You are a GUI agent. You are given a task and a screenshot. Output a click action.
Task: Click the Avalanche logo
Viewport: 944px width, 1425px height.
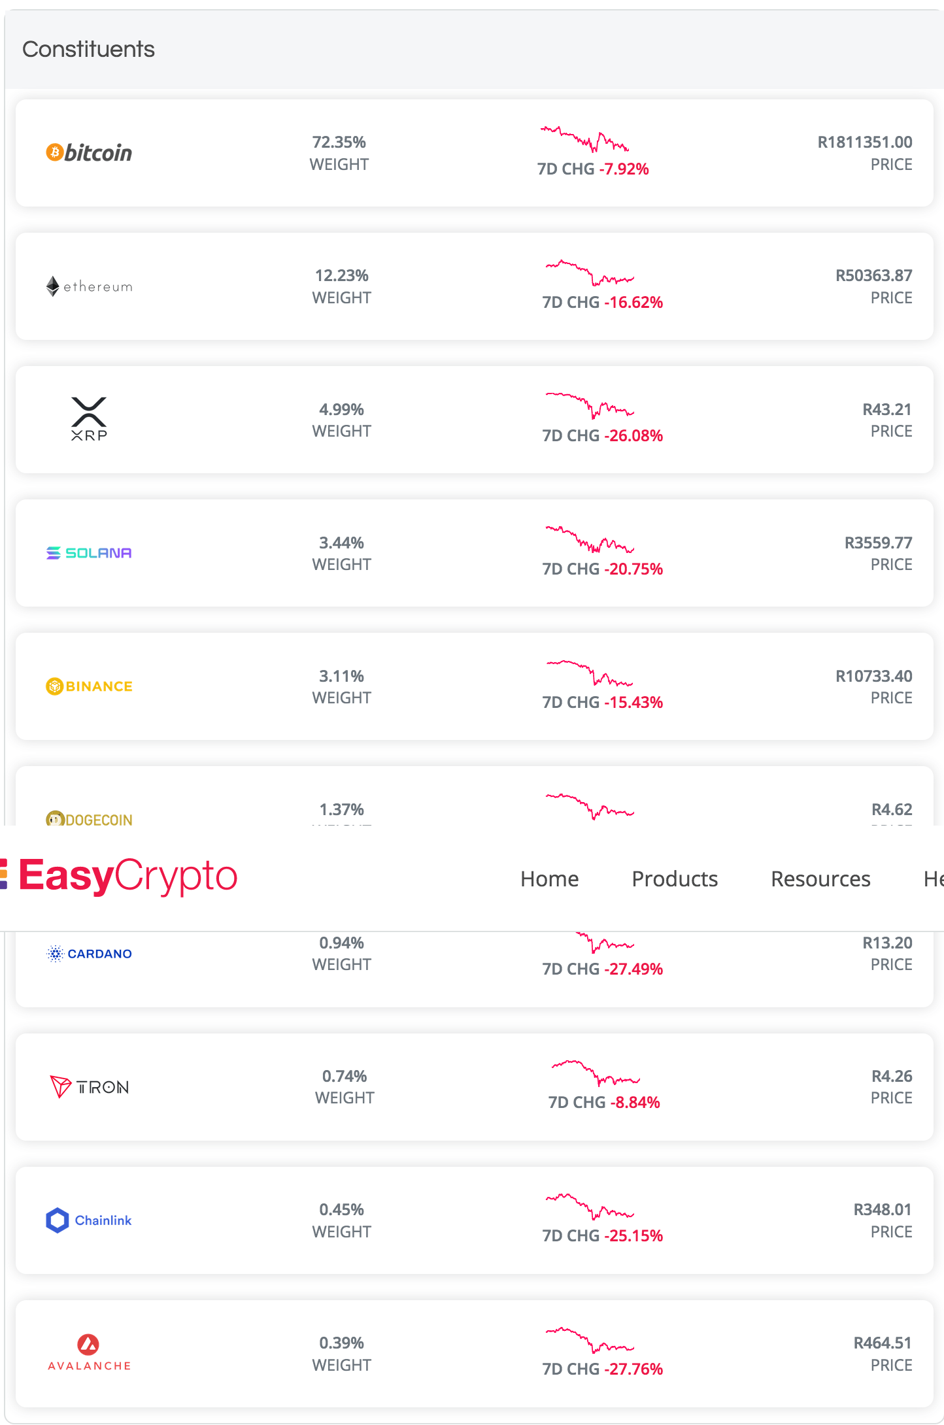pyautogui.click(x=89, y=1352)
